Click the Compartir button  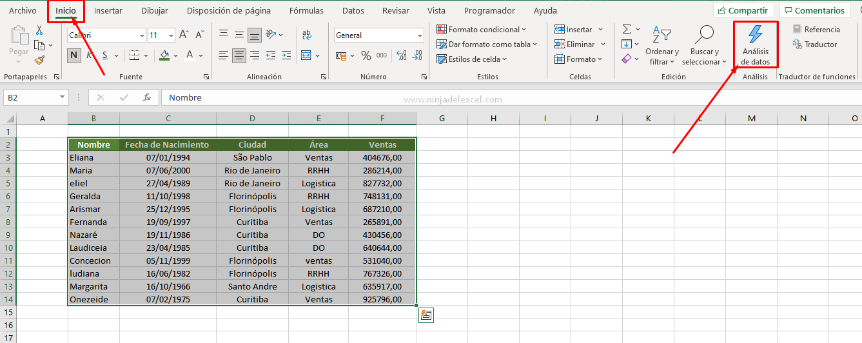click(x=743, y=10)
